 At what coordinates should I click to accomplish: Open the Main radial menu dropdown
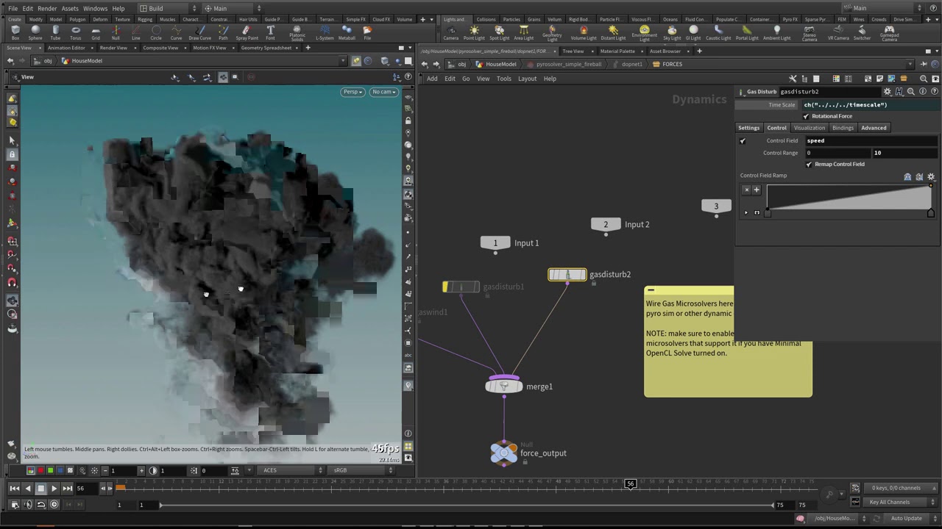coord(233,8)
